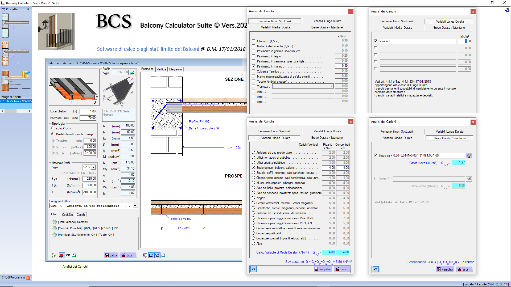
Task: Click the formula calculation icon in bottom toolbar
Action: 68,255
